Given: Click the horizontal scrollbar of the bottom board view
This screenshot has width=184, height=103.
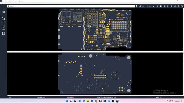Looking at the screenshot, I should 95,95.
